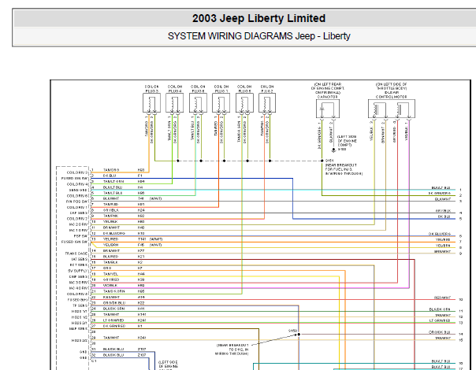The width and height of the screenshot is (476, 370).
Task: Click the right-edge "LT GRN/RED" label at reference 13
Action: click(441, 320)
